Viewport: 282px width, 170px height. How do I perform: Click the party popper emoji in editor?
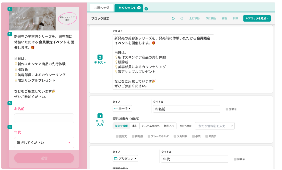[154, 81]
